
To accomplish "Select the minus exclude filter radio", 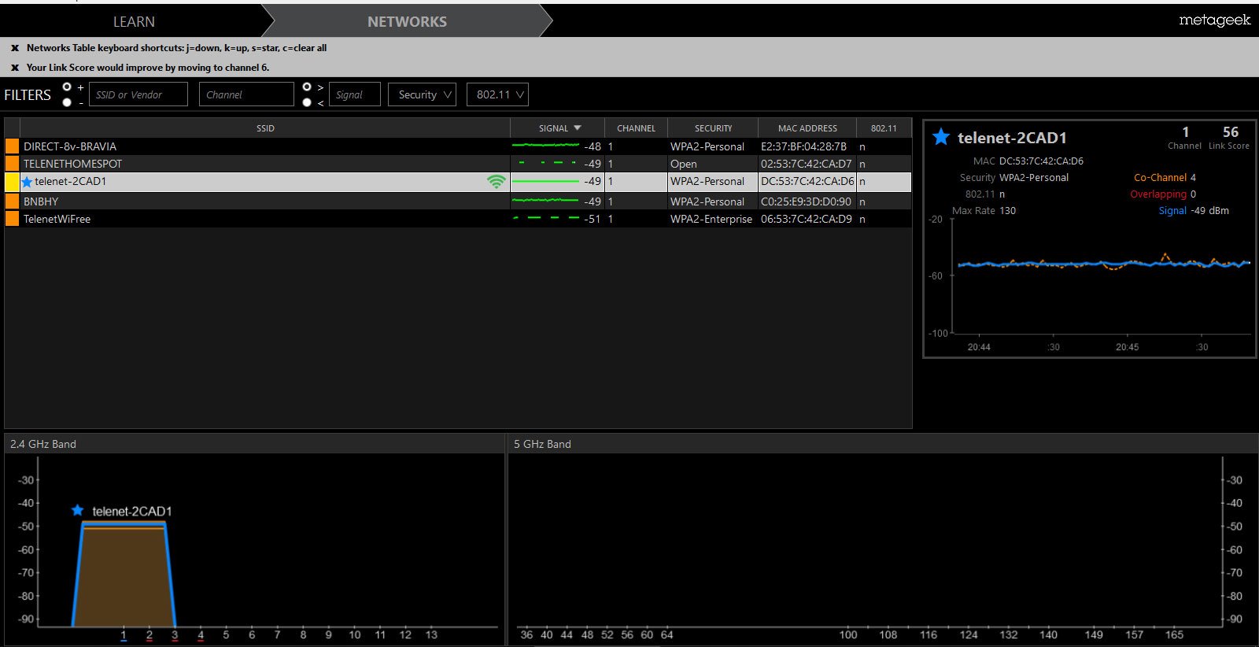I will (x=67, y=102).
